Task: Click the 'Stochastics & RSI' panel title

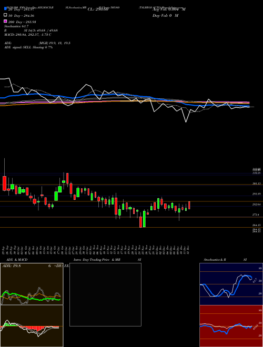Action: 225,260
